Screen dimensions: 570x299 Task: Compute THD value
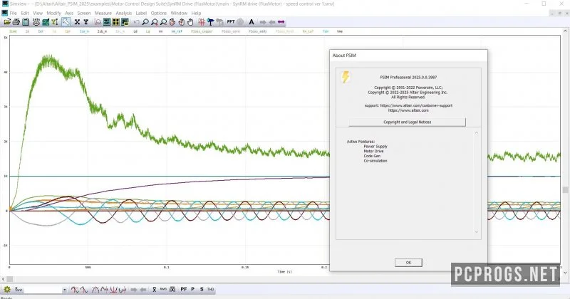coord(210,289)
